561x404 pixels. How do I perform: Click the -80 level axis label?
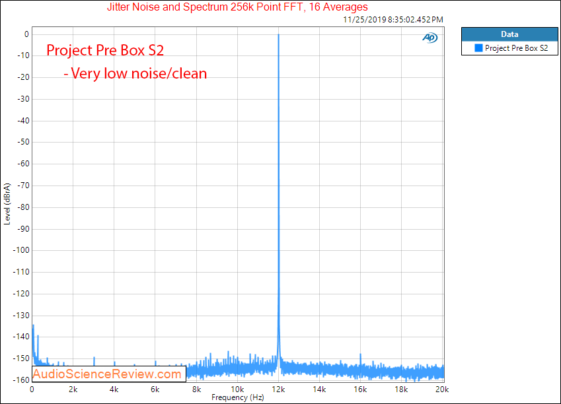coord(24,207)
